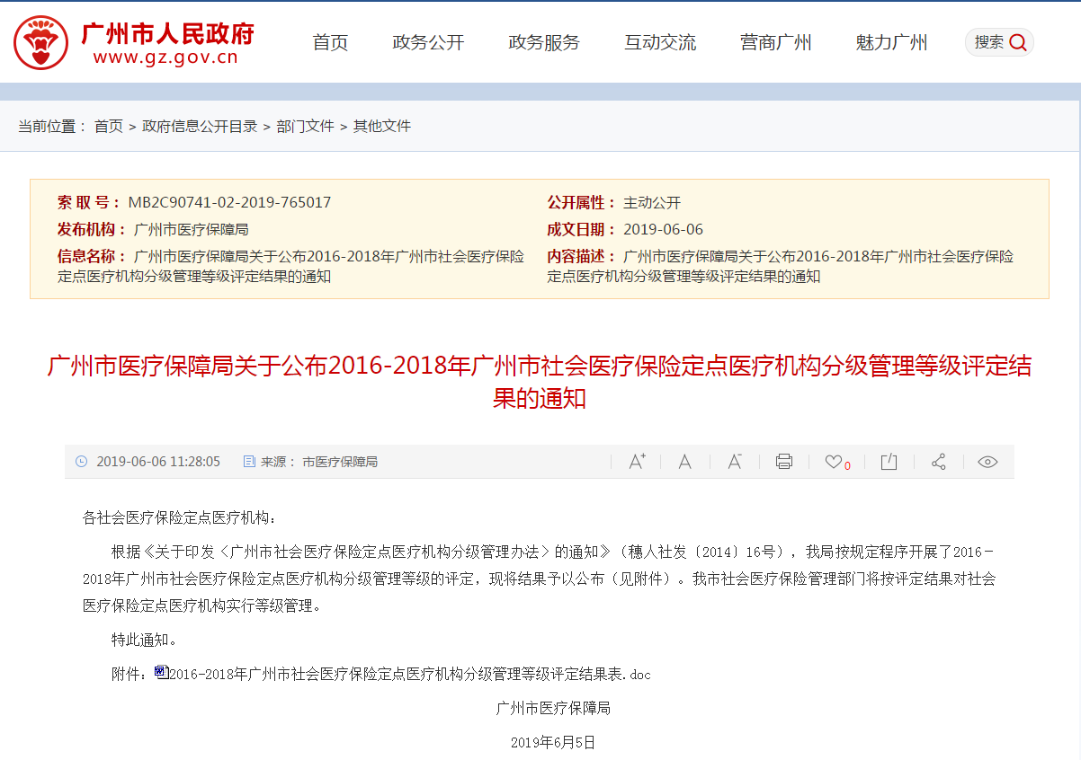Screen dimensions: 1081x760
Task: Open the 搜索 search button
Action: pos(999,42)
